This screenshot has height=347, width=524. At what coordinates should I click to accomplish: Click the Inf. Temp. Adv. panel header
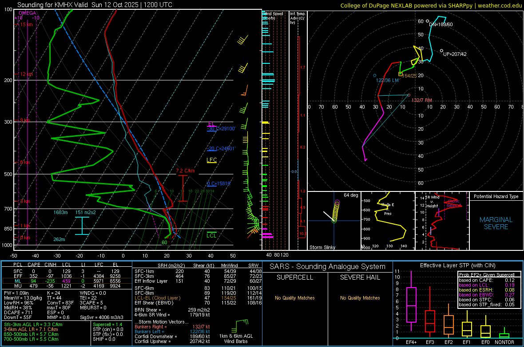pyautogui.click(x=298, y=18)
